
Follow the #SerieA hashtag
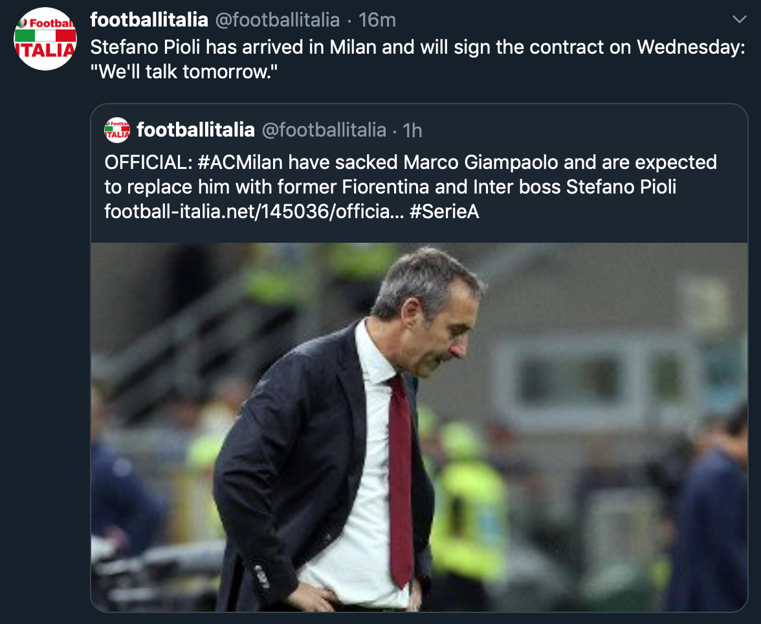click(444, 211)
